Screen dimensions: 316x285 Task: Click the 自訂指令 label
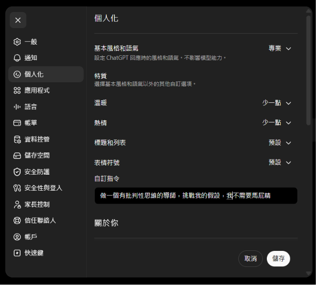[107, 179]
